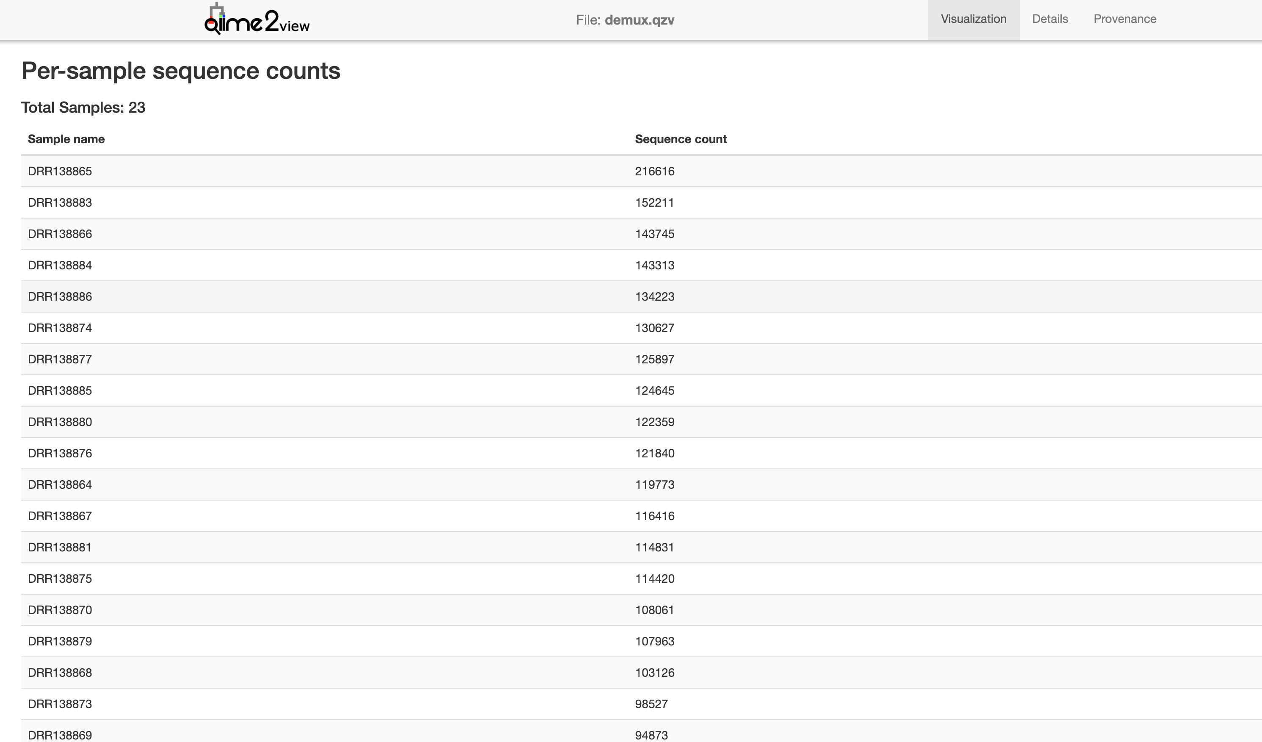Click the QIIME 2 View logo

[x=257, y=20]
